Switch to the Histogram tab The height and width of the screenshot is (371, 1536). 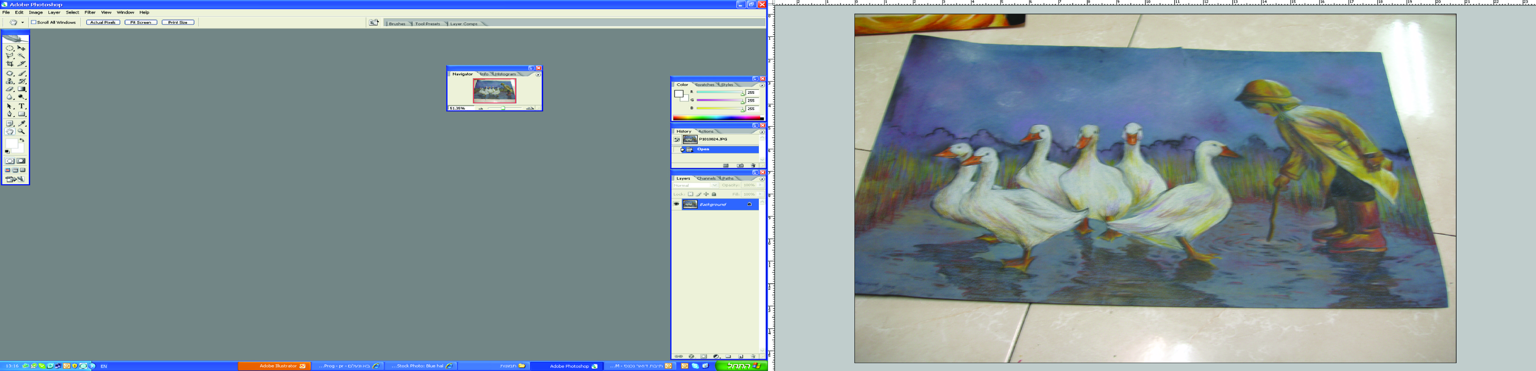click(505, 74)
